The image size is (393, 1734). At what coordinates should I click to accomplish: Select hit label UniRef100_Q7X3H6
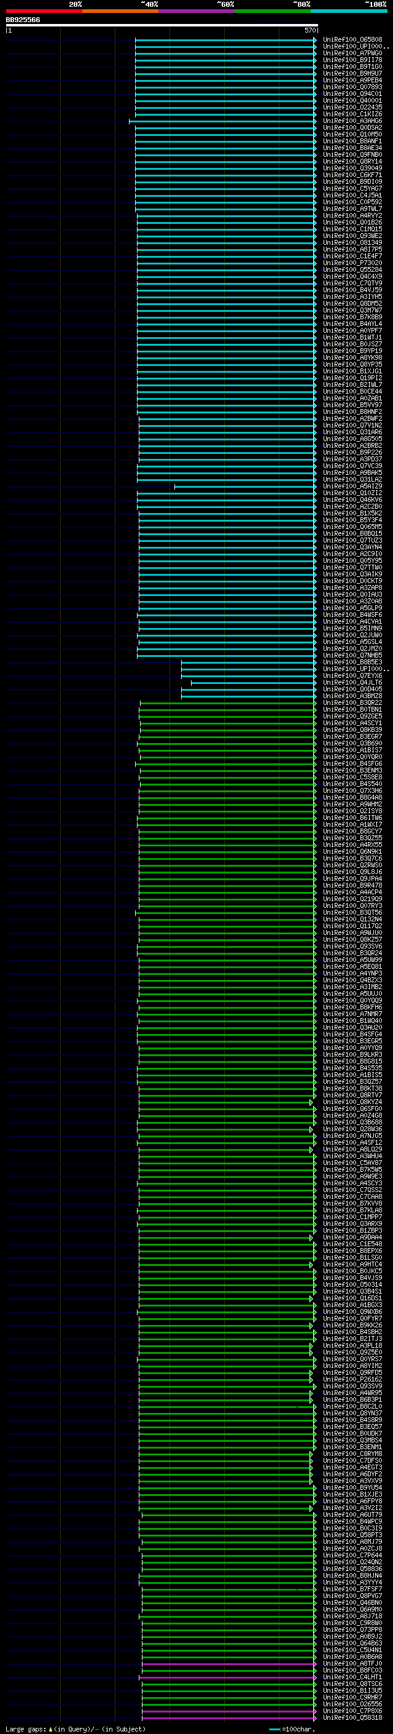click(x=352, y=791)
